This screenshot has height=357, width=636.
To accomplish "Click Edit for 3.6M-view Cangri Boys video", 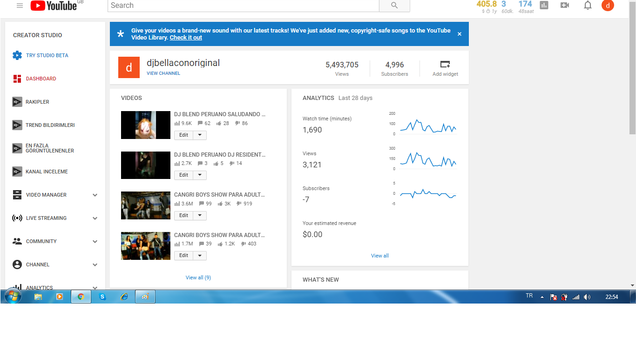I will [x=184, y=216].
